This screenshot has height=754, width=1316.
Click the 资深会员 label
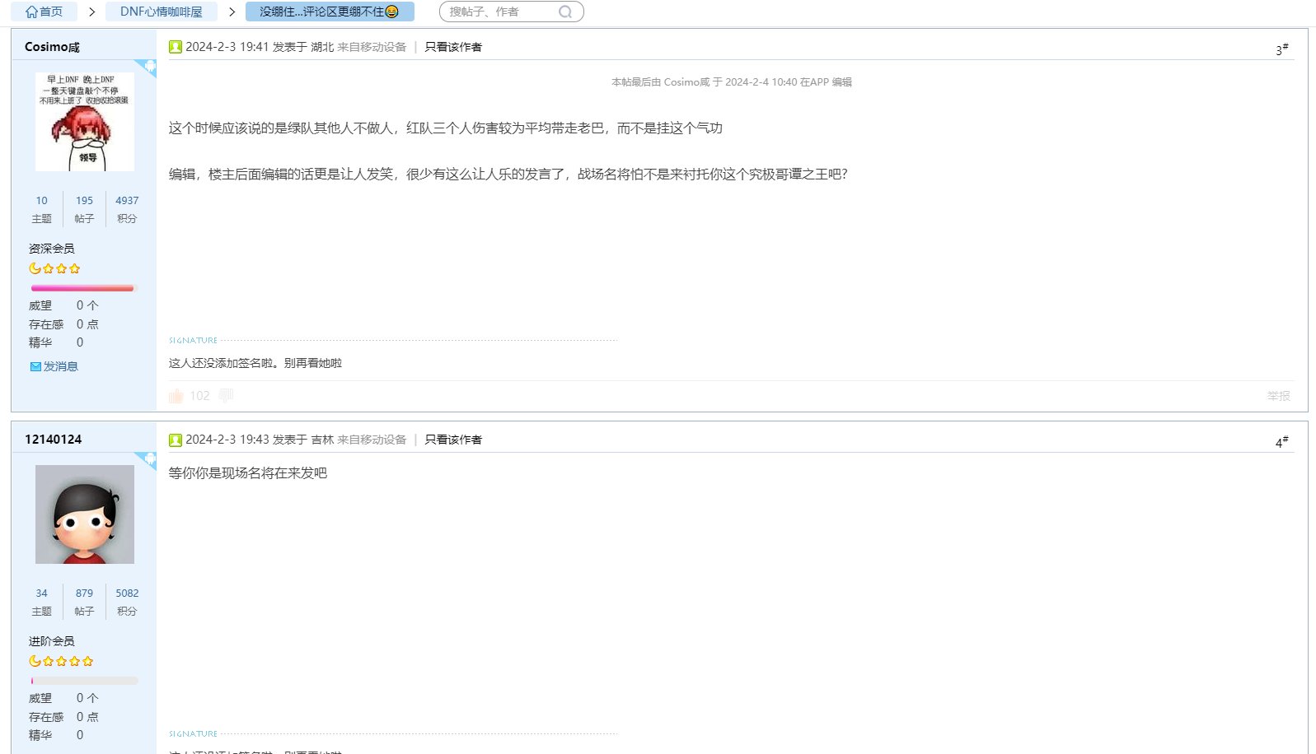tap(51, 249)
